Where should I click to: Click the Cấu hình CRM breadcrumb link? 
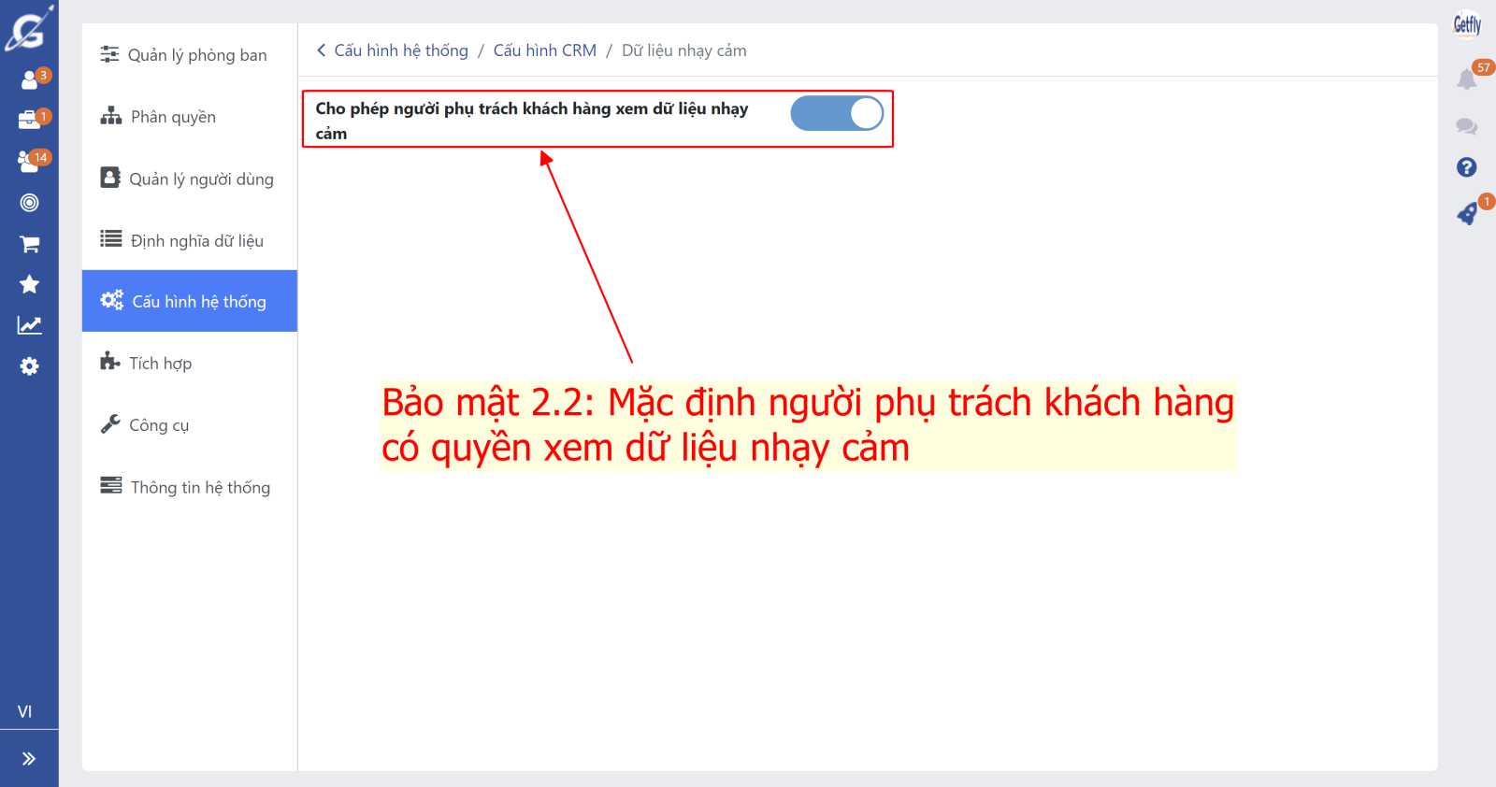tap(544, 50)
